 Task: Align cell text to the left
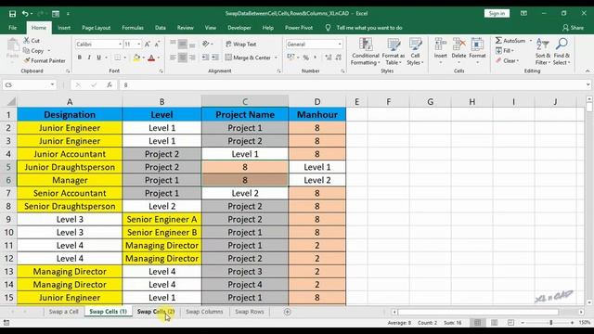tap(173, 58)
